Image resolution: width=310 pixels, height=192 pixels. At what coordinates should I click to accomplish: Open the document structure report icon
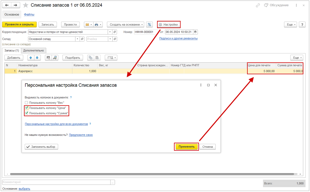[x=149, y=25]
